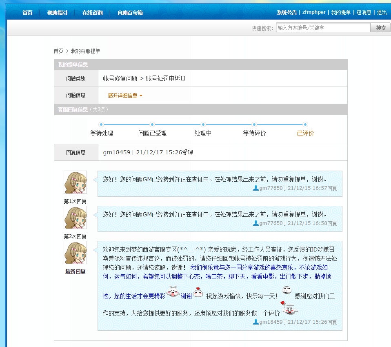Screen dimensions: 391x347
Task: Click gm18459于21/12/17 15:26受理 text
Action: [148, 152]
